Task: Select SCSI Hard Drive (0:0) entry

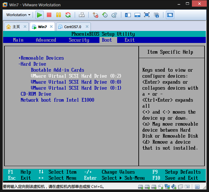Action: (76, 82)
